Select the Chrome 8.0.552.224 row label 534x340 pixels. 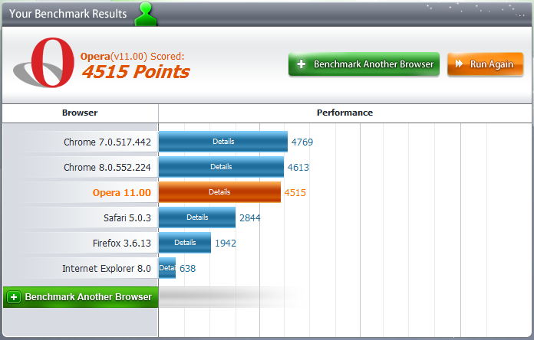pos(107,167)
